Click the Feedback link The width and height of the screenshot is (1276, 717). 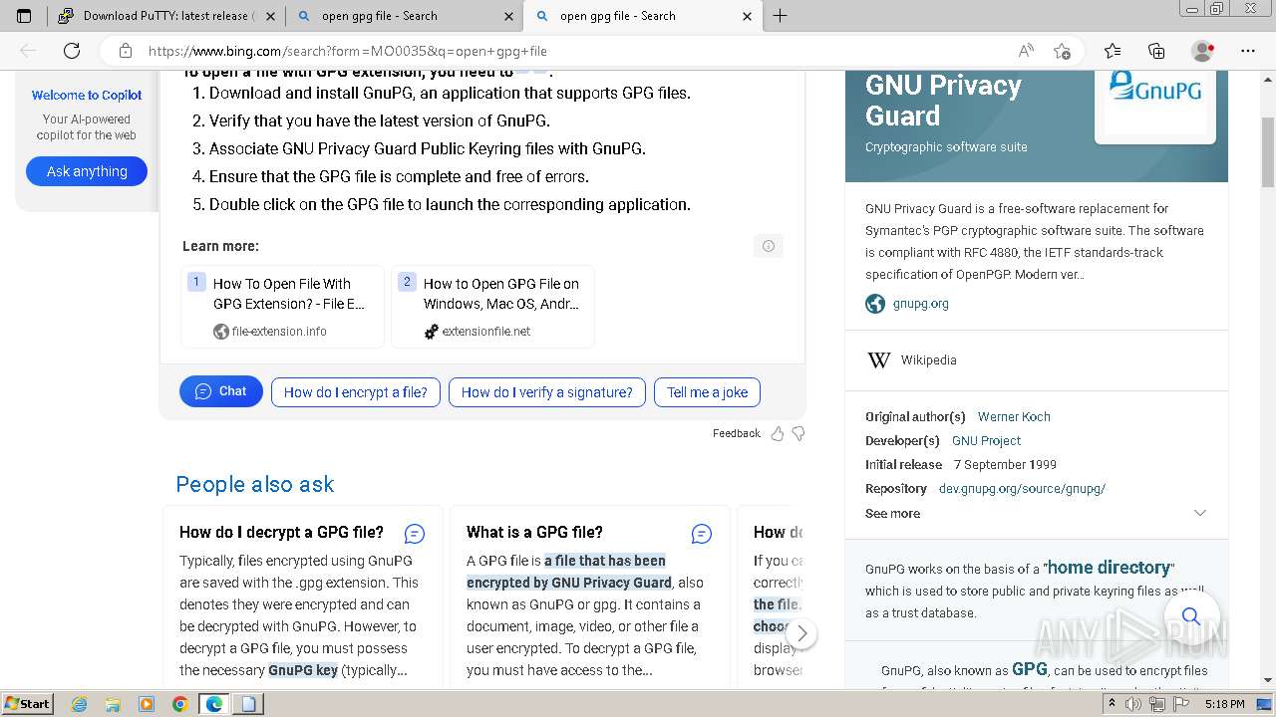[736, 433]
